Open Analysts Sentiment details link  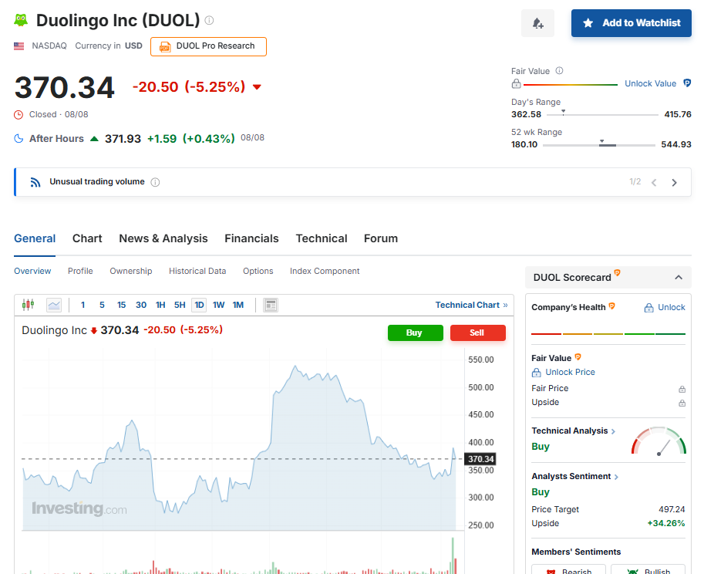[575, 476]
